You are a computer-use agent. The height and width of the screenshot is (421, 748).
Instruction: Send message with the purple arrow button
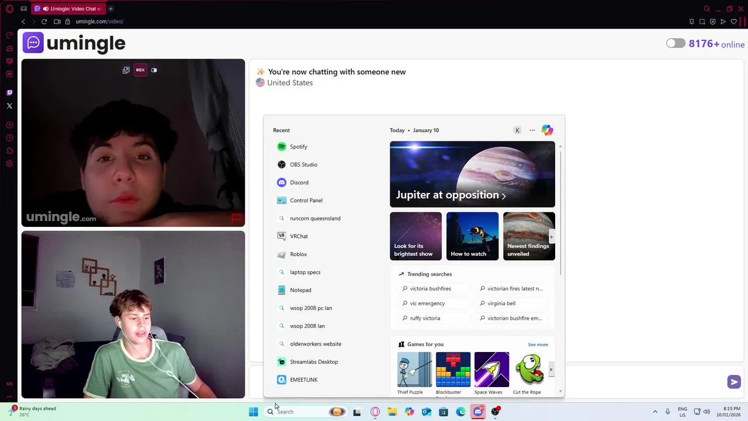[x=734, y=382]
